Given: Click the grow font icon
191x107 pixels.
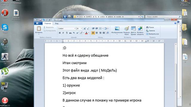Looking at the screenshot, I should tap(85, 29).
